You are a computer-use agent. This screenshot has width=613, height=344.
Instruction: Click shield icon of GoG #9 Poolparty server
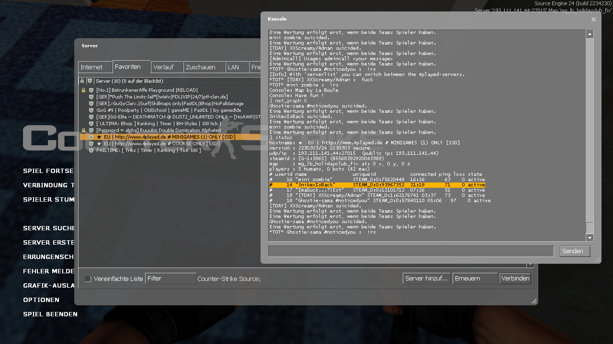(91, 110)
